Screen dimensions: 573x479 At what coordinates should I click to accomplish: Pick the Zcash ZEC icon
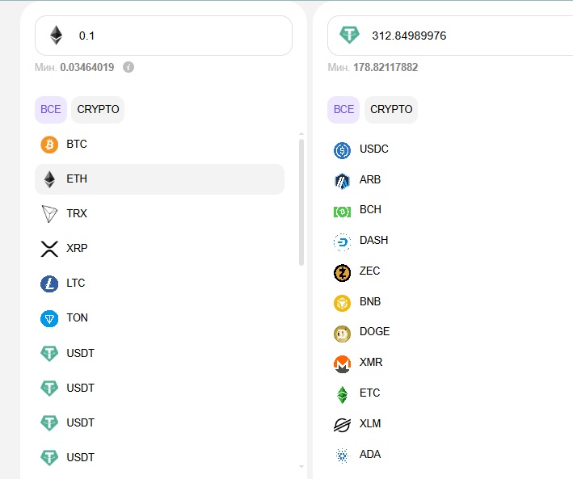click(x=342, y=271)
